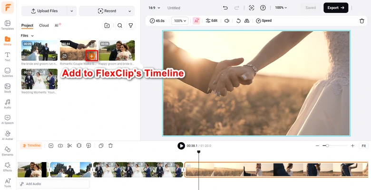371x190 pixels.
Task: Adjust clip volume with speaker icon
Action: [227, 21]
